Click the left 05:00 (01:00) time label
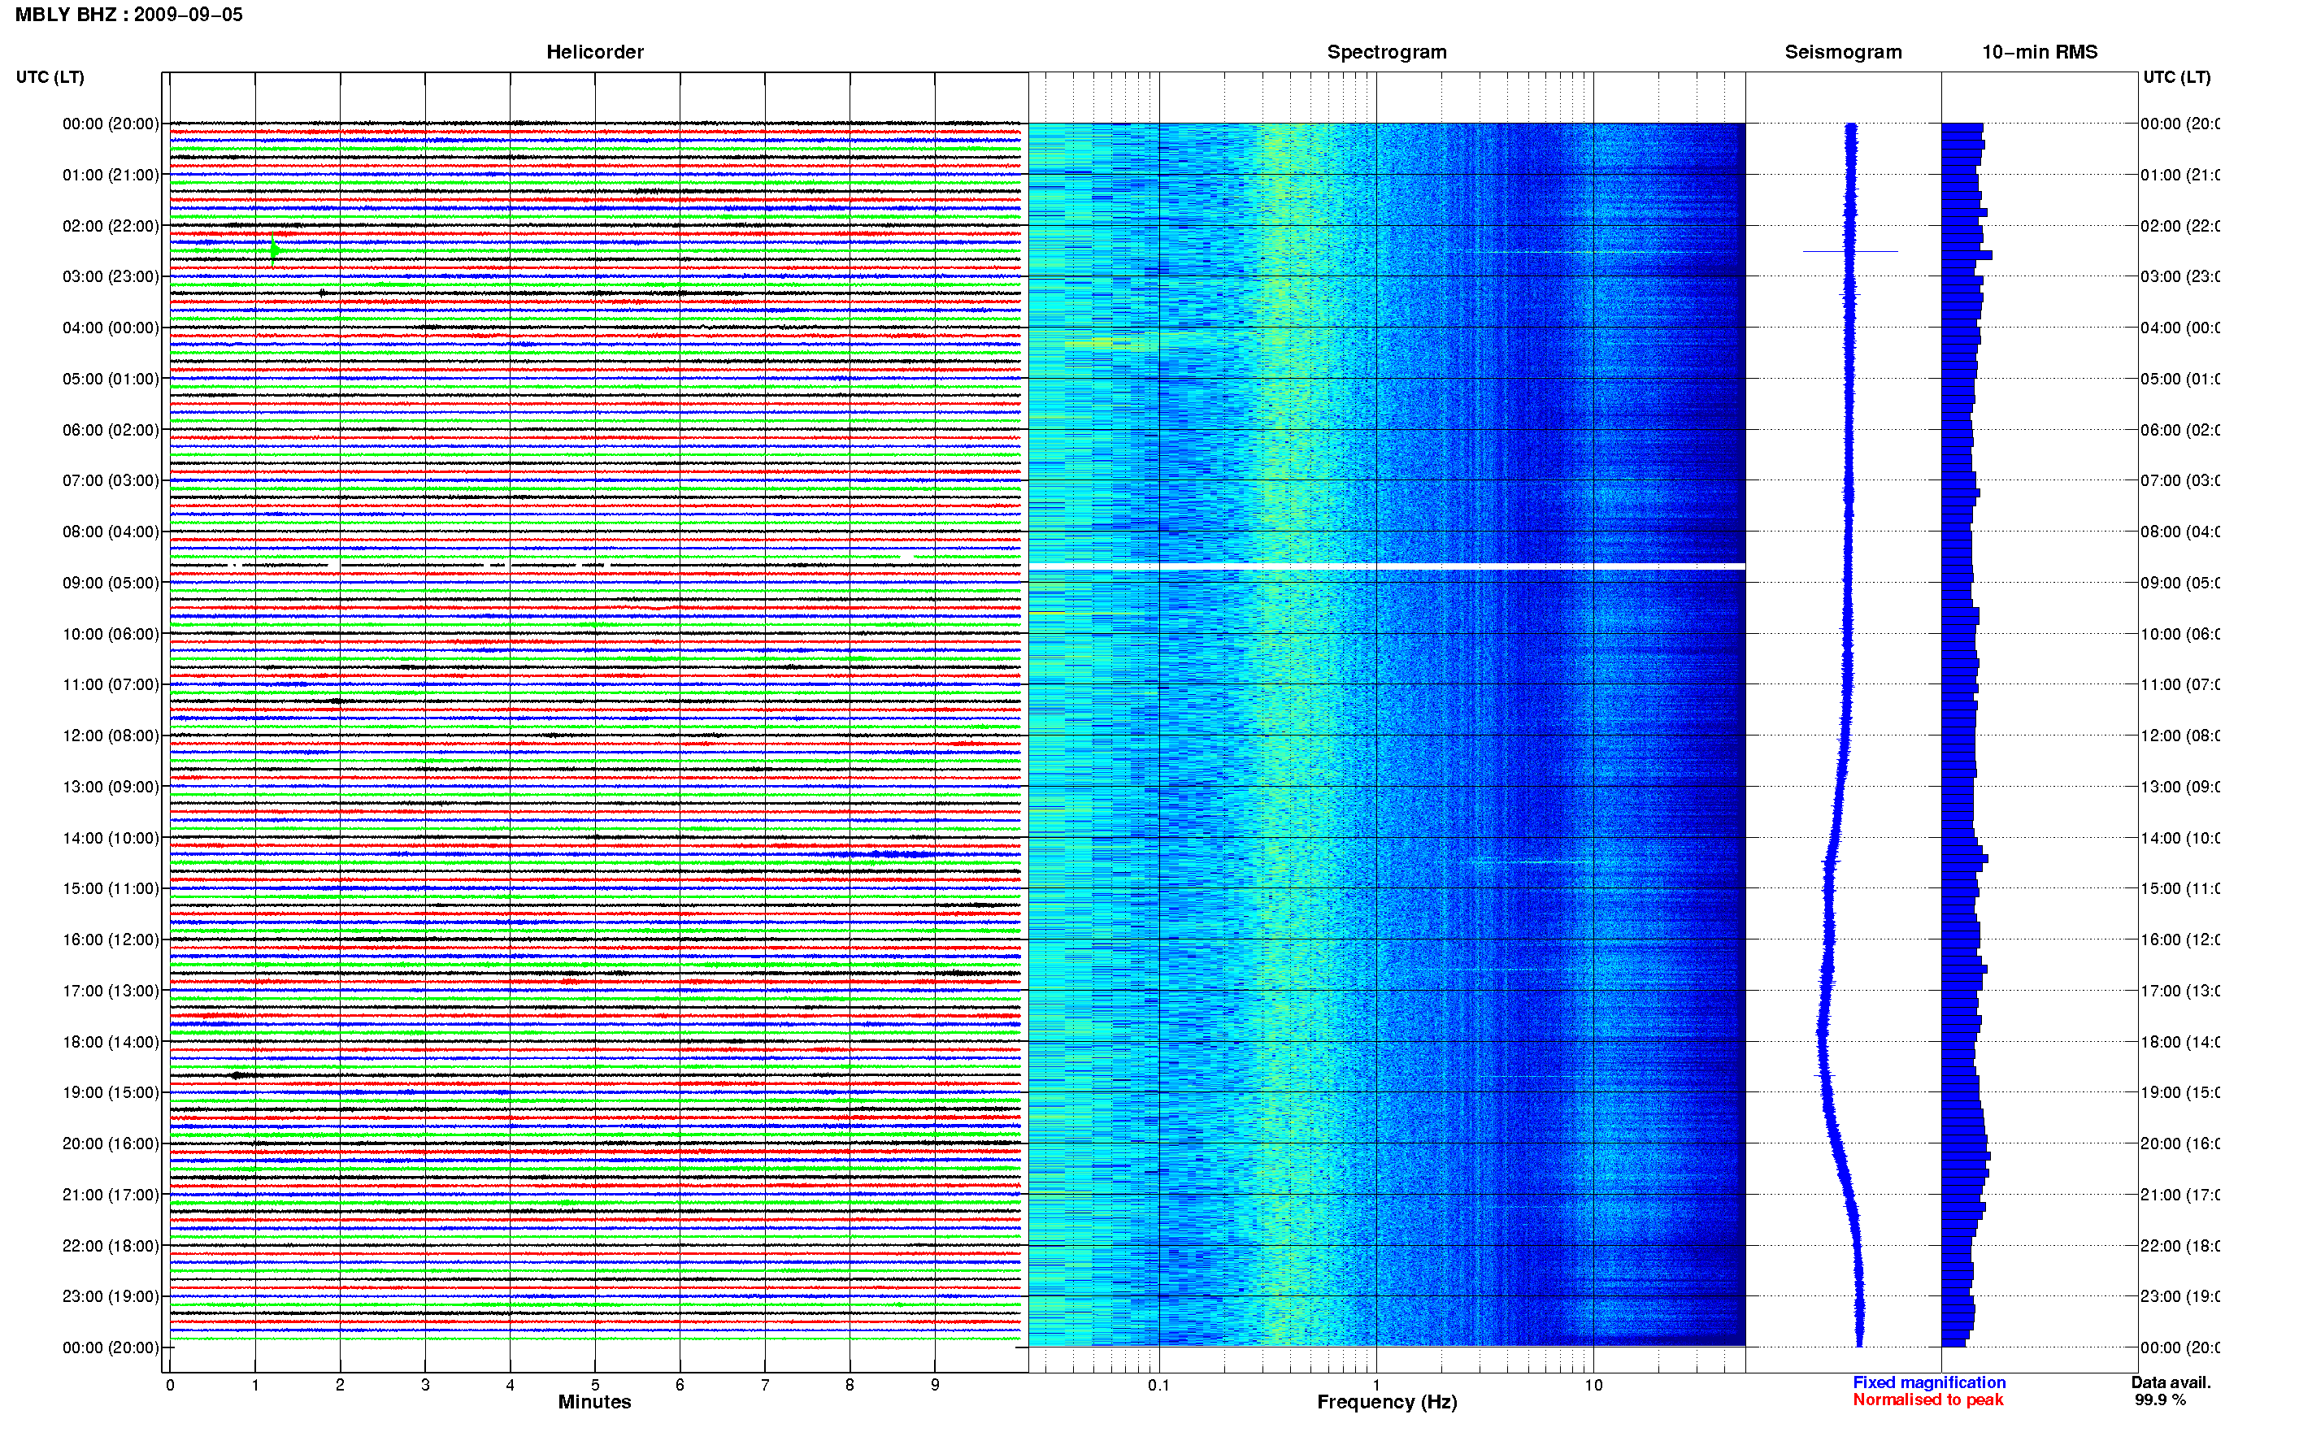This screenshot has height=1445, width=2312. click(111, 379)
